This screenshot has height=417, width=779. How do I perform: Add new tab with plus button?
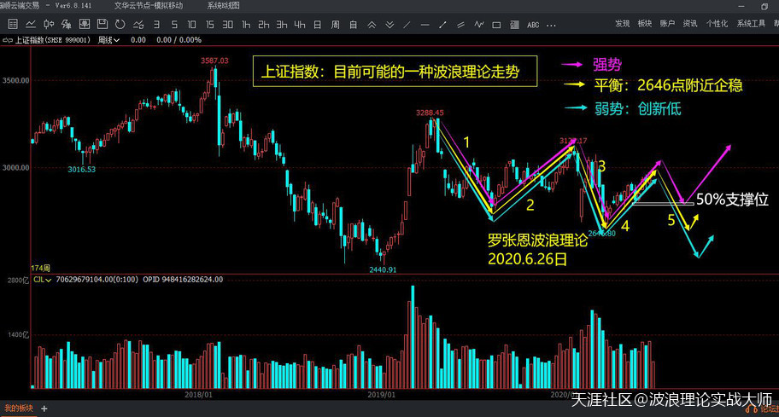[44, 409]
